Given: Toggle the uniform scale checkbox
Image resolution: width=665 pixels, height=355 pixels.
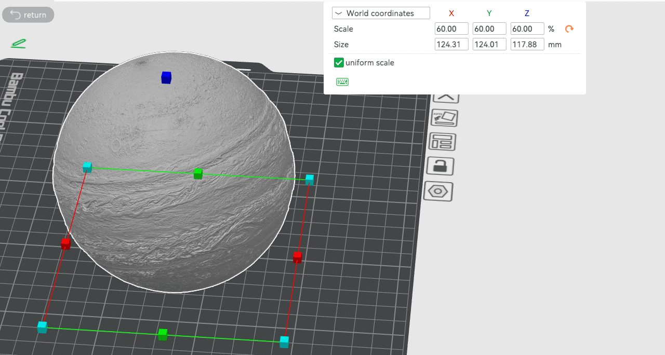Looking at the screenshot, I should click(339, 62).
